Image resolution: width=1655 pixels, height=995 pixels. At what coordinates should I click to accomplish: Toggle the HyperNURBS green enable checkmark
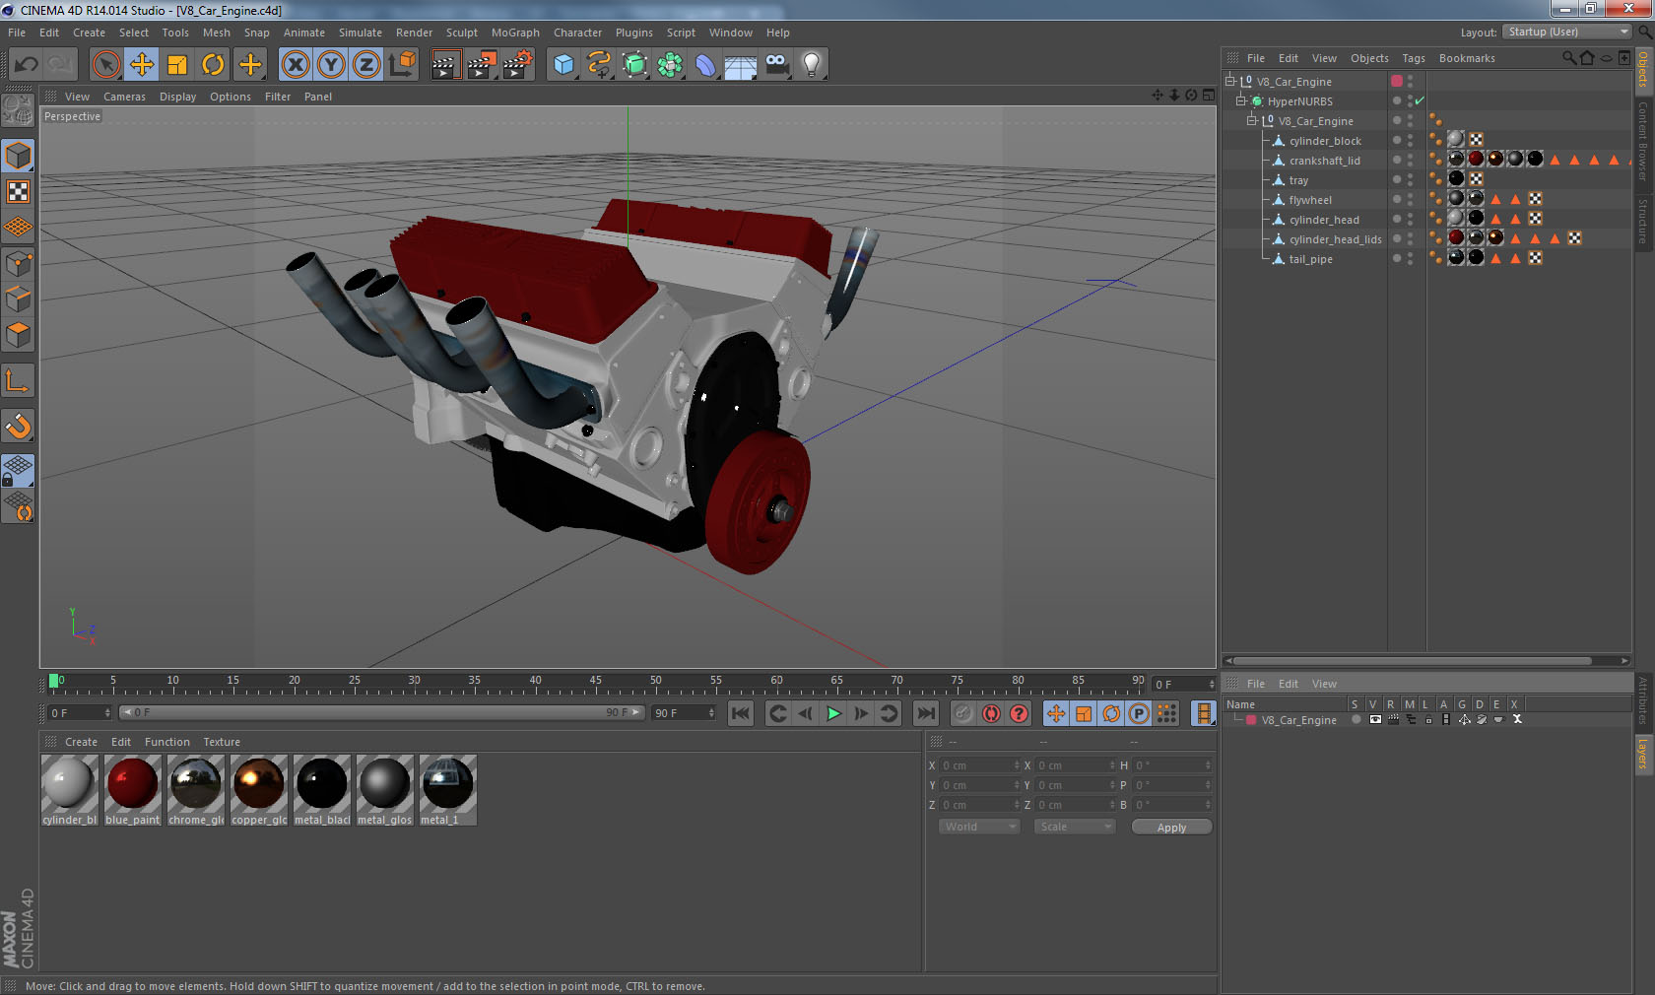pos(1420,101)
